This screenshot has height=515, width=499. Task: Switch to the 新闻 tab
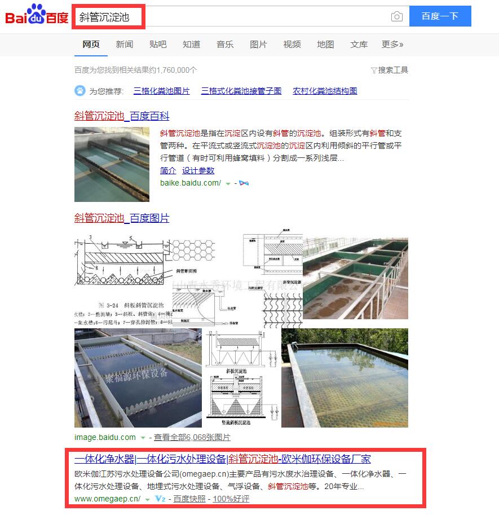[x=125, y=45]
